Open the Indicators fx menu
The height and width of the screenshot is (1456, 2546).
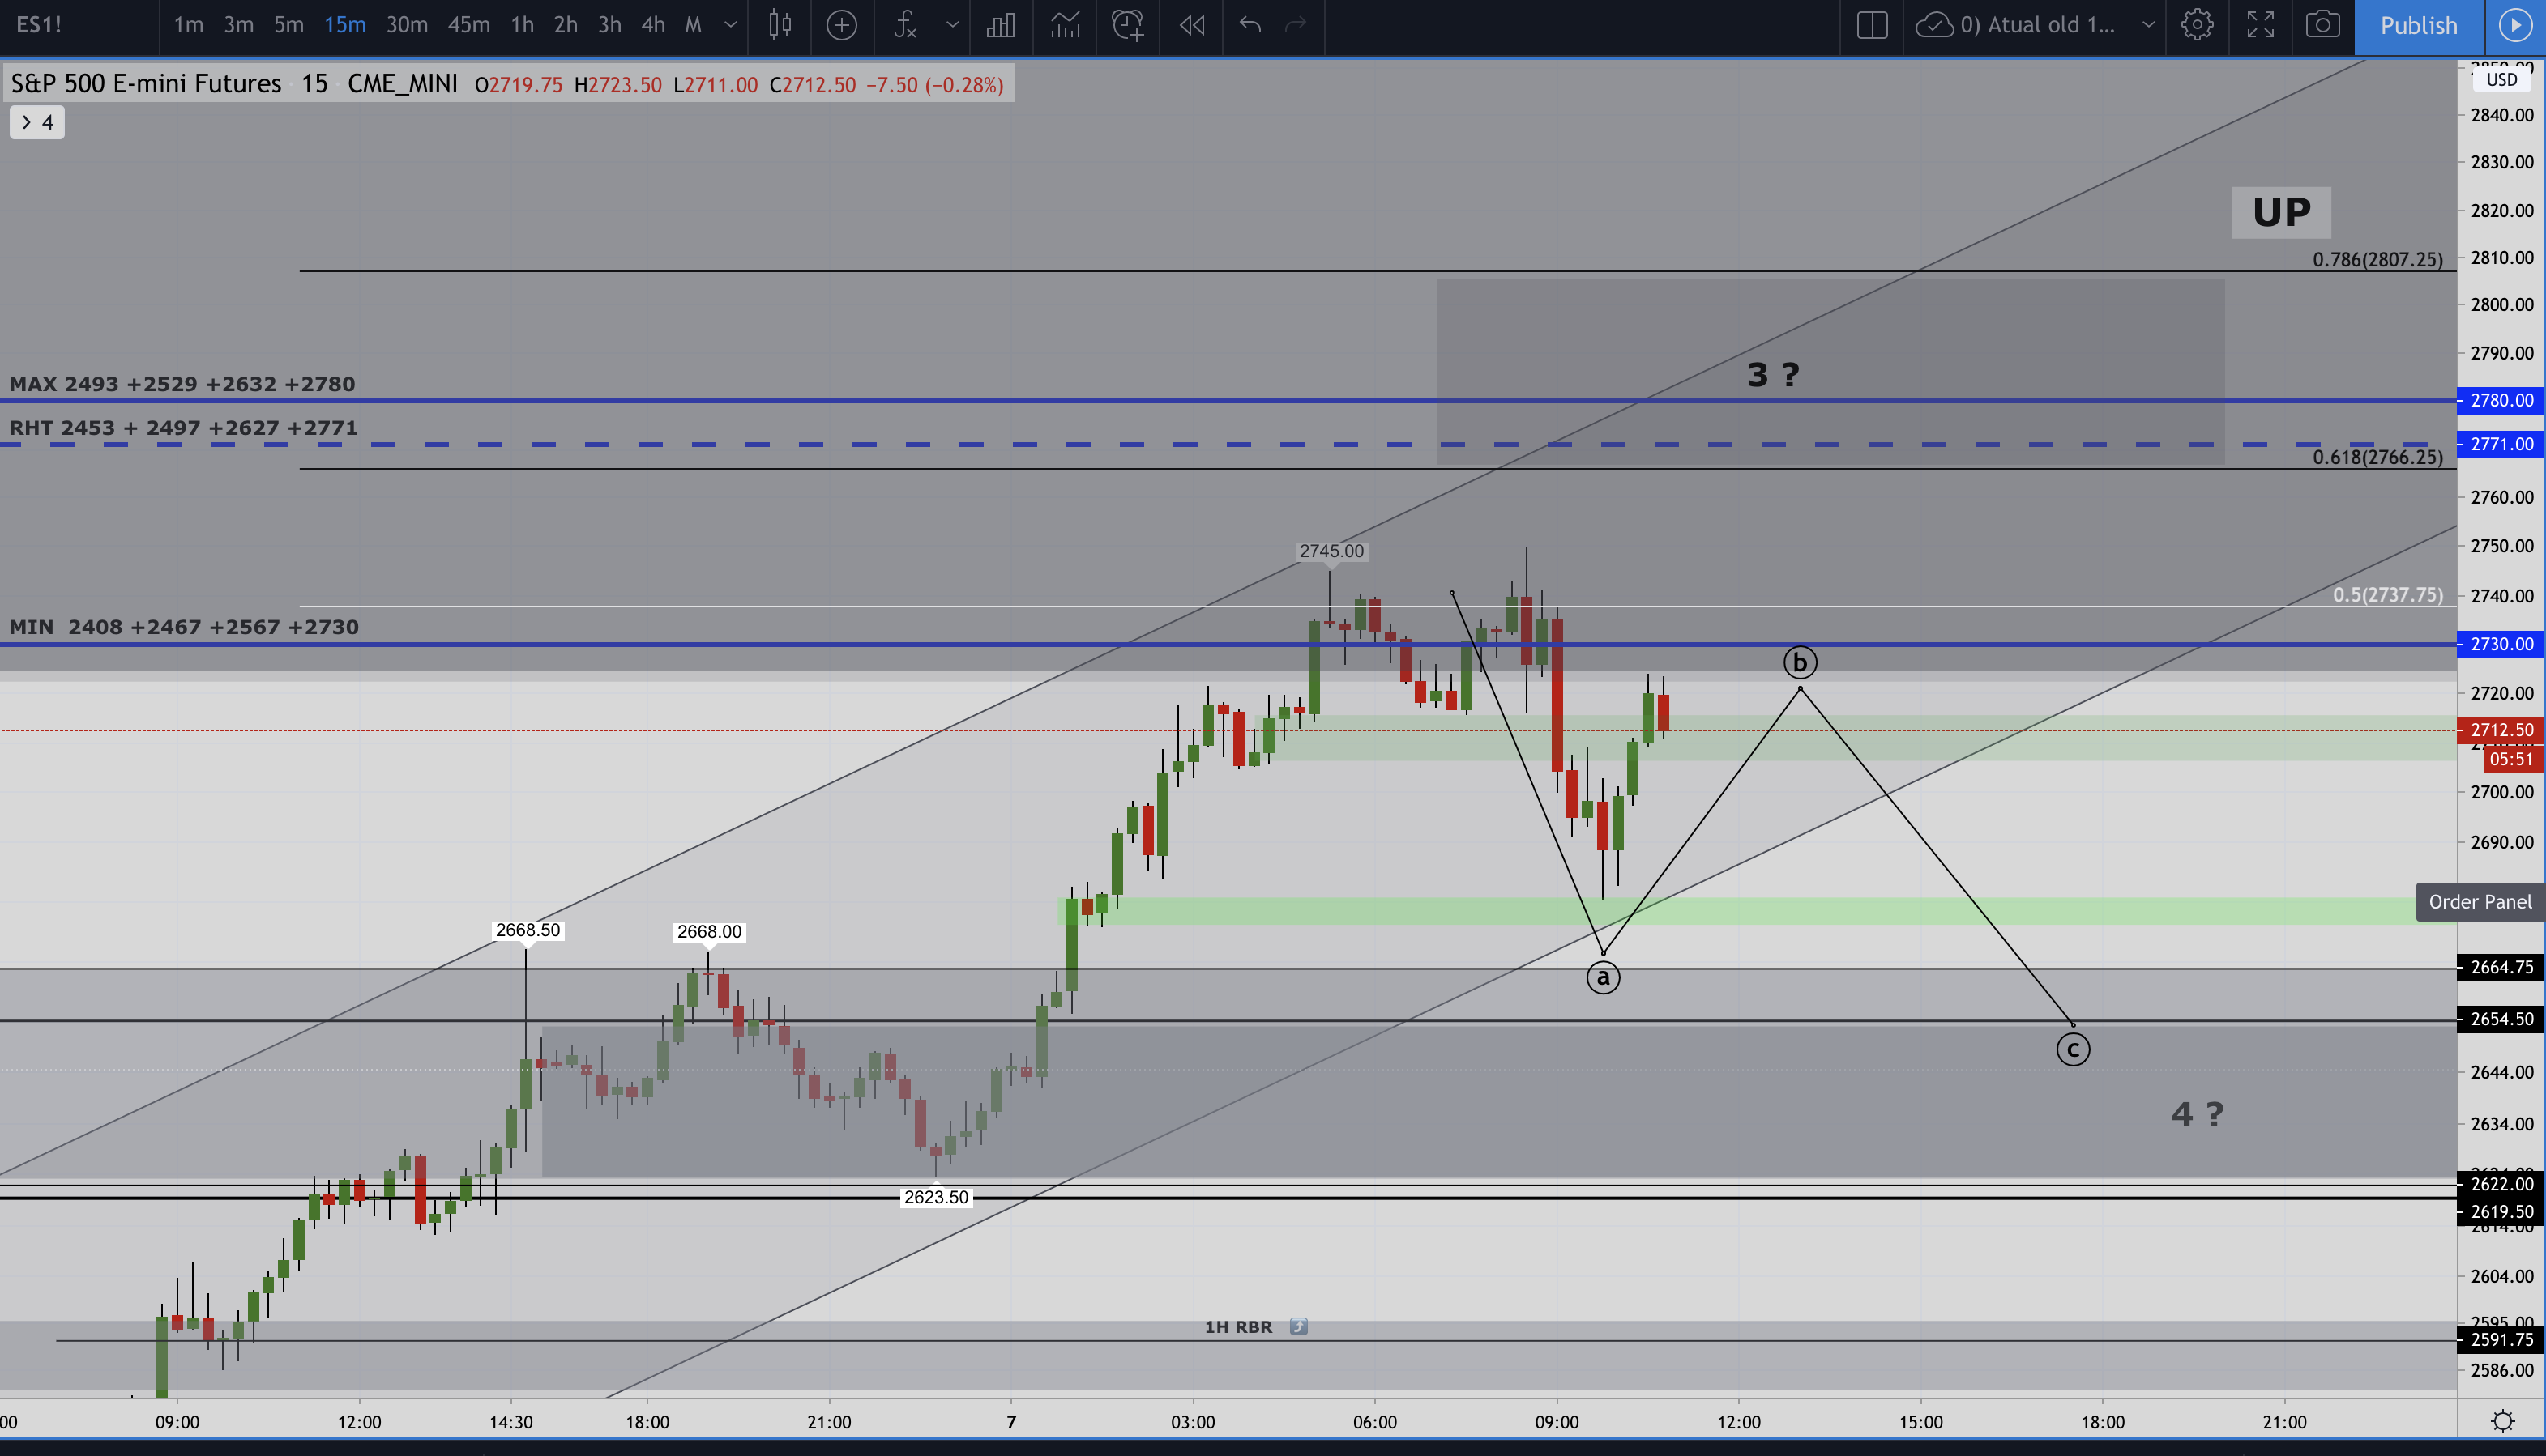905,25
